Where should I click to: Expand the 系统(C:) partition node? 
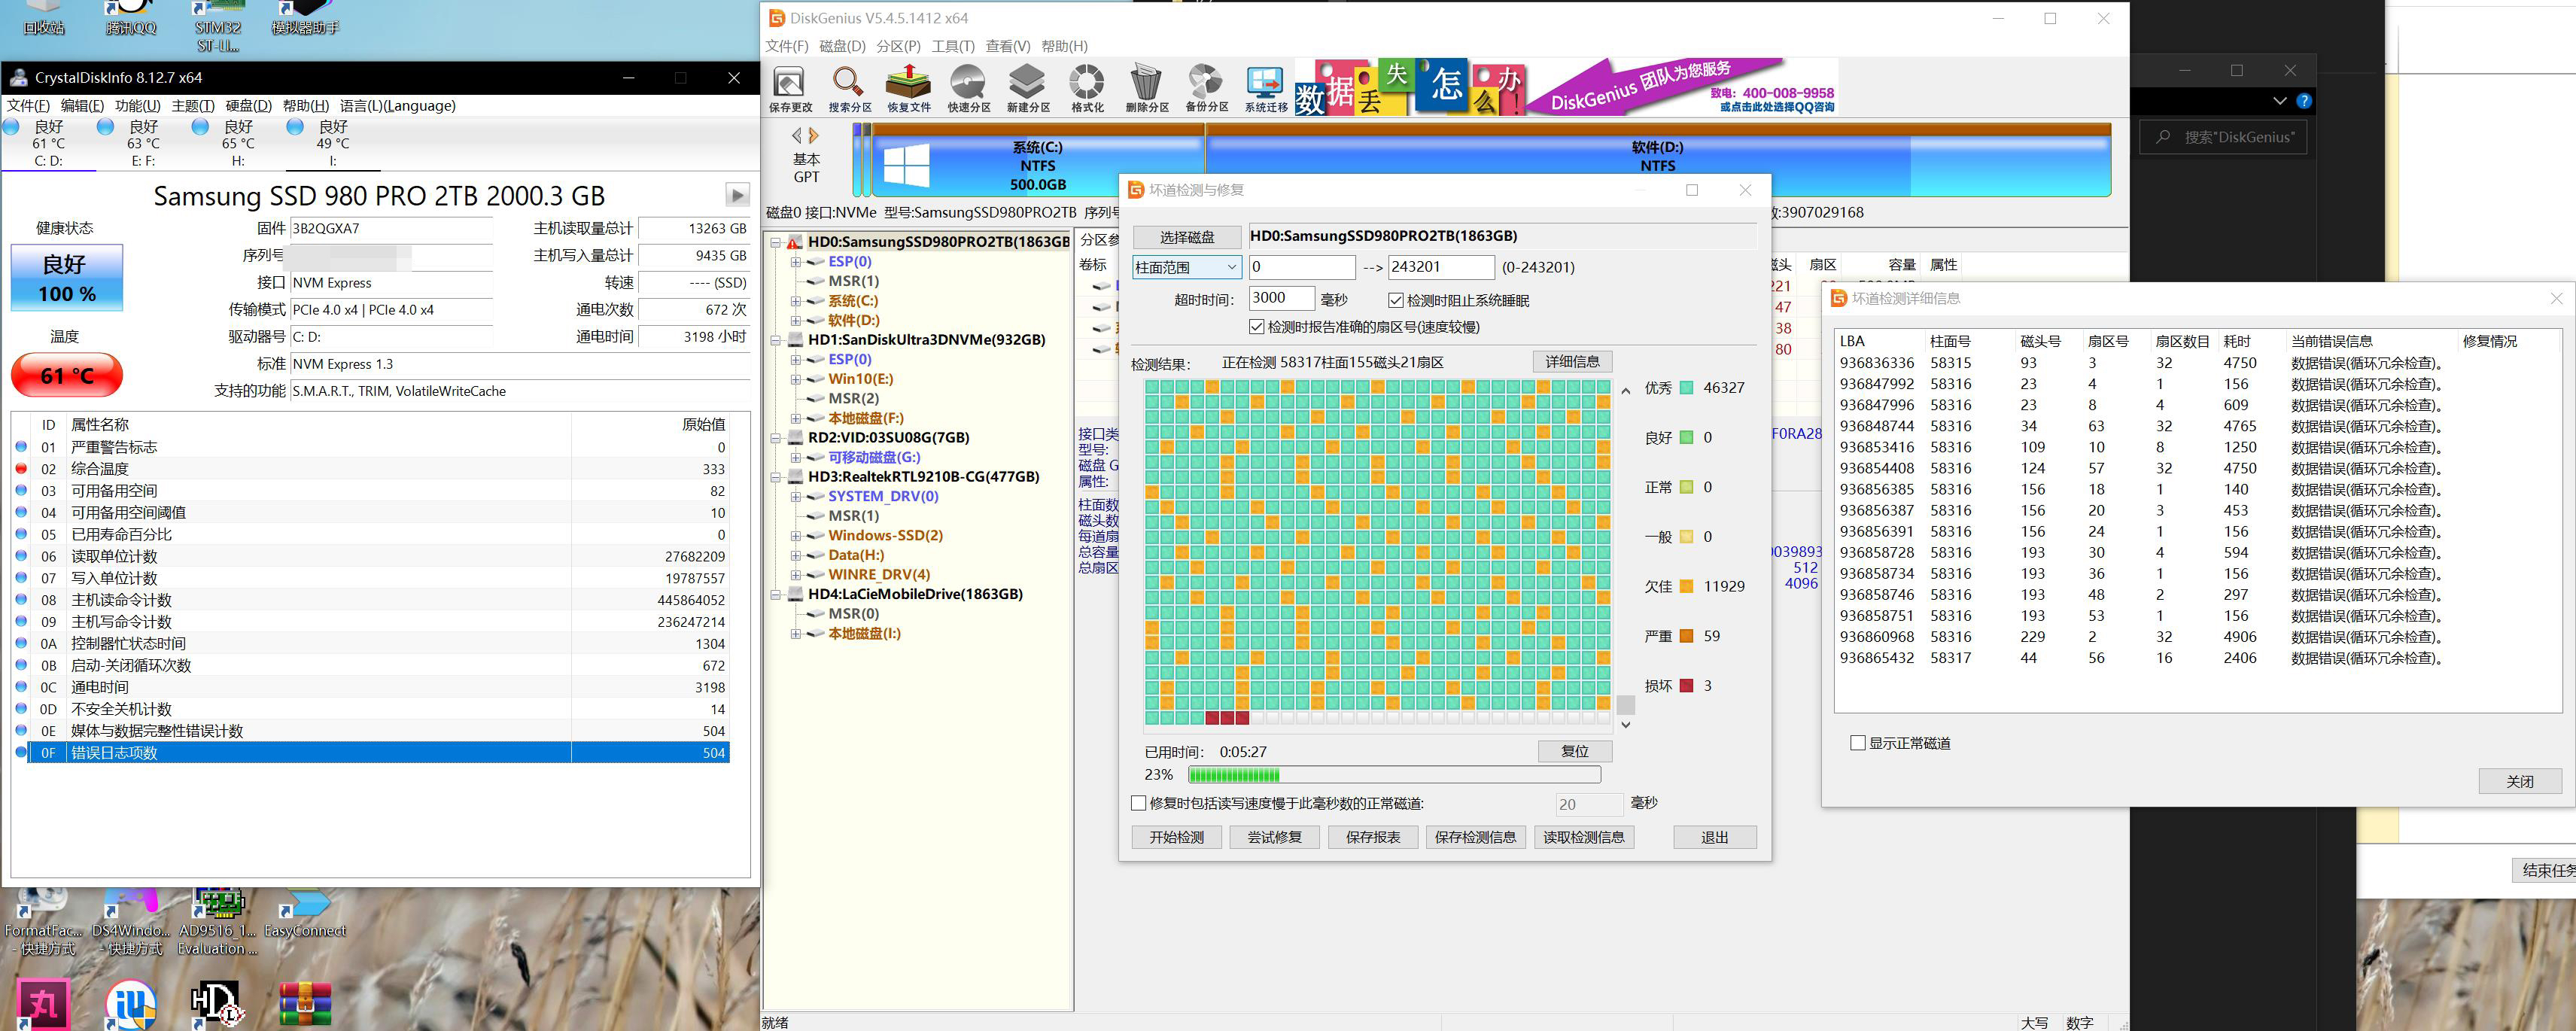[x=796, y=301]
